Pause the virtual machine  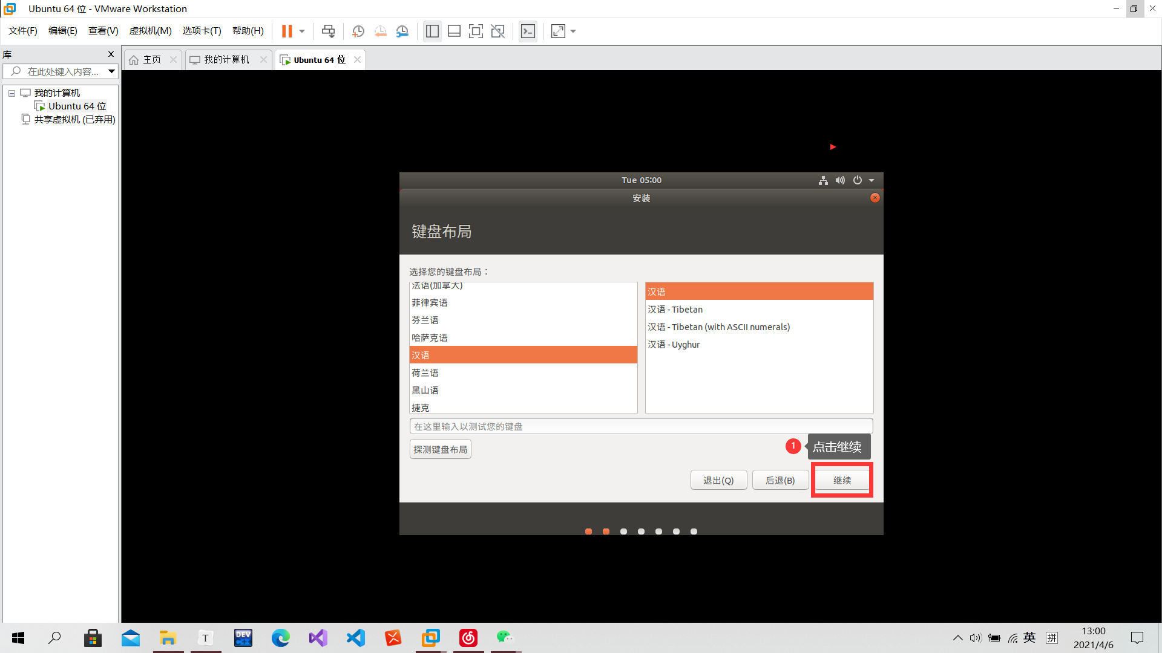[287, 31]
